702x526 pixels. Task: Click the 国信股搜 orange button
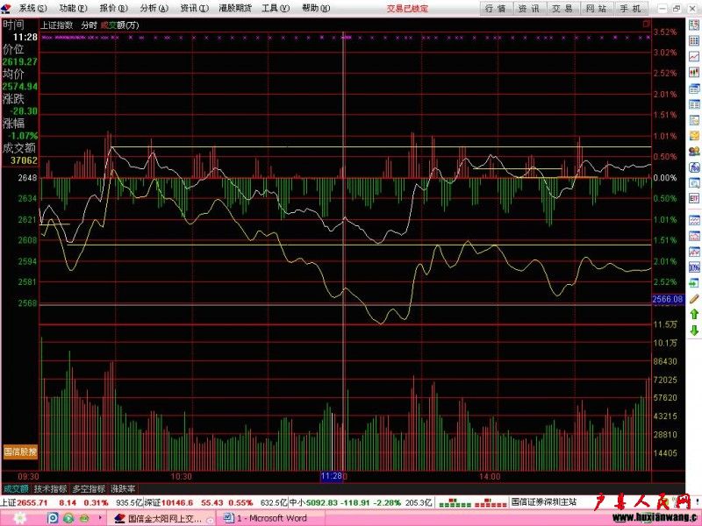coord(20,451)
